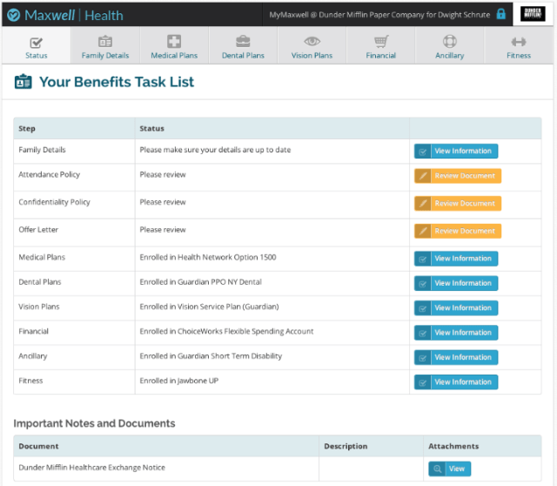Switch to the Family Details tab

(x=105, y=46)
